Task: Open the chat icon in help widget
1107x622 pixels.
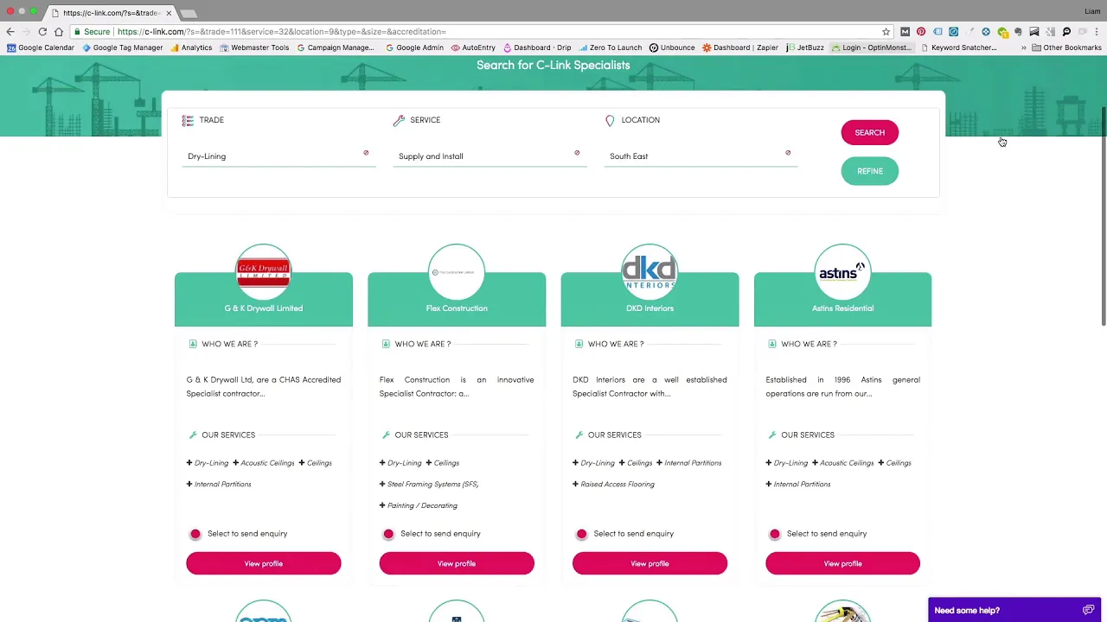Action: tap(1088, 610)
